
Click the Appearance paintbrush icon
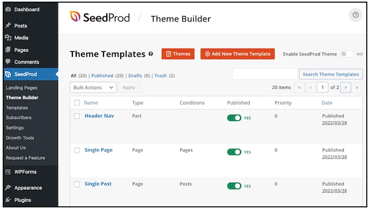pos(8,188)
